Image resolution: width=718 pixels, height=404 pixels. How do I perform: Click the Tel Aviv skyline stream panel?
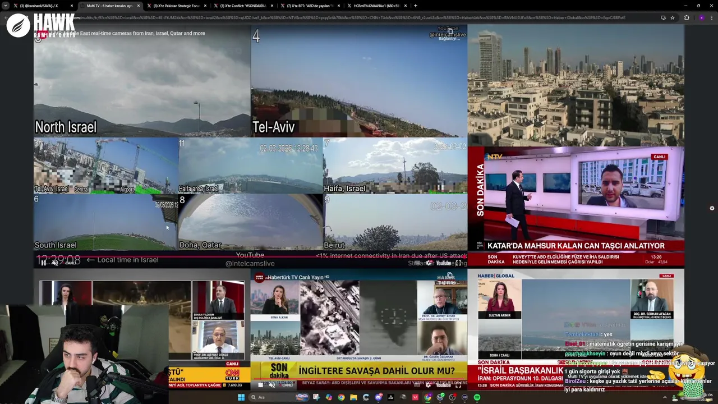point(576,85)
